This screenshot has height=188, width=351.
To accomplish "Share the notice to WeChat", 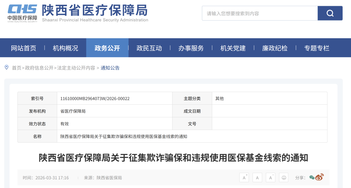I will [x=312, y=177].
